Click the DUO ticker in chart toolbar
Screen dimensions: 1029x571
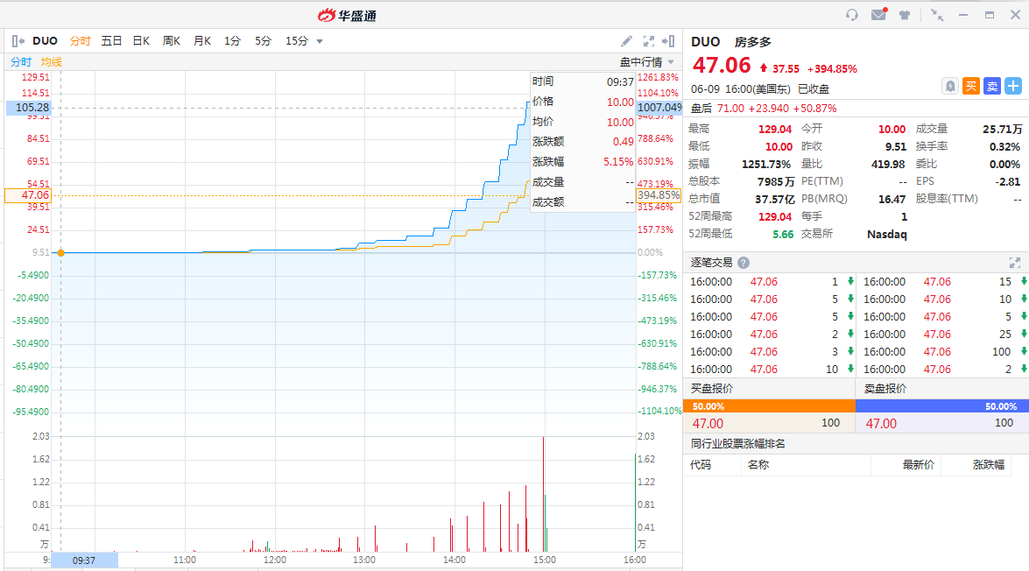pyautogui.click(x=46, y=40)
